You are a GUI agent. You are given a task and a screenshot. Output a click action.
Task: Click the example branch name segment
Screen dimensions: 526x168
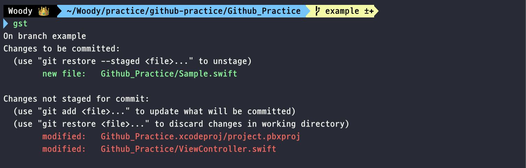pyautogui.click(x=342, y=11)
